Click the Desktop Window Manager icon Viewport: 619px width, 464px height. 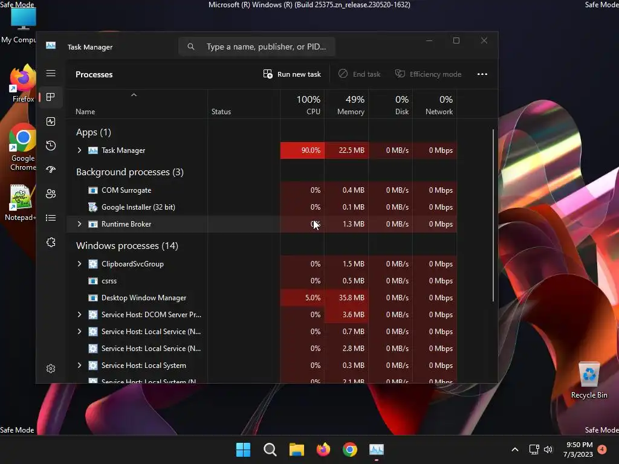92,298
